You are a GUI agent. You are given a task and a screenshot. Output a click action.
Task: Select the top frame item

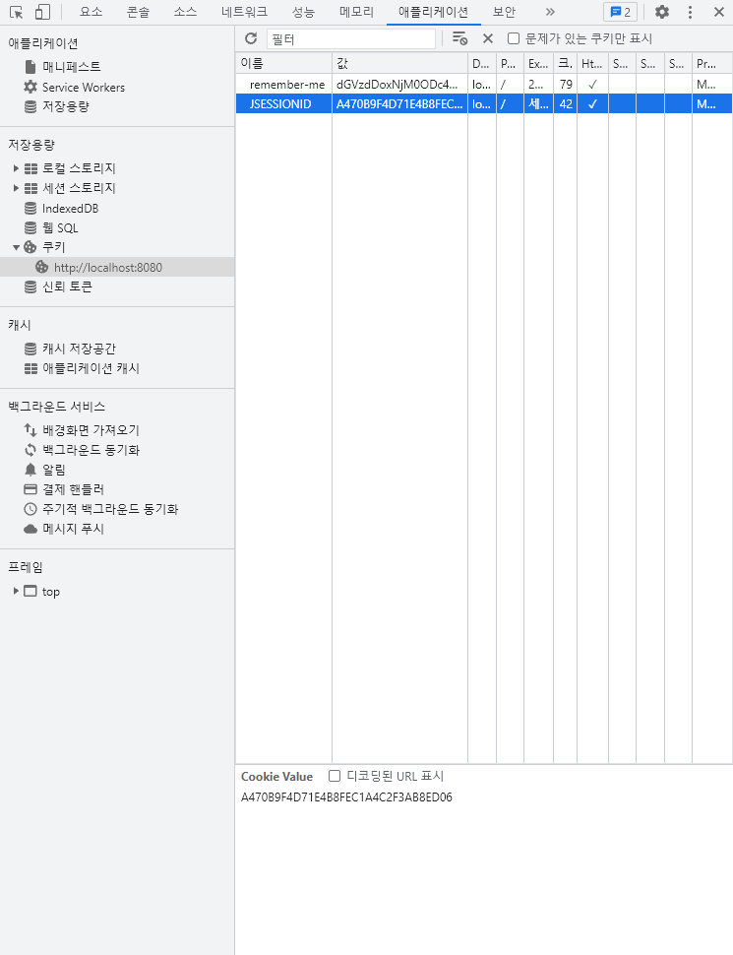pyautogui.click(x=50, y=592)
